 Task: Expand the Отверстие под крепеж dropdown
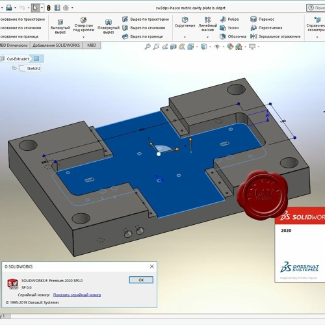pyautogui.click(x=84, y=37)
